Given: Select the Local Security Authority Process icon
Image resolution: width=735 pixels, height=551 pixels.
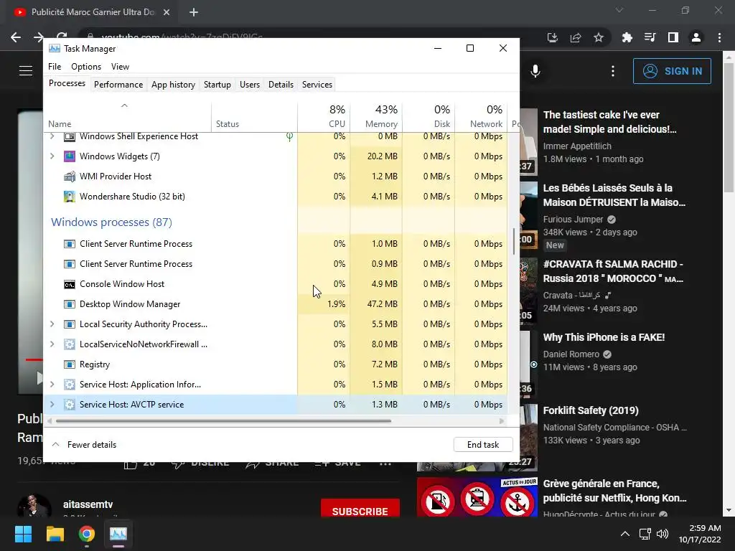Looking at the screenshot, I should tap(70, 324).
